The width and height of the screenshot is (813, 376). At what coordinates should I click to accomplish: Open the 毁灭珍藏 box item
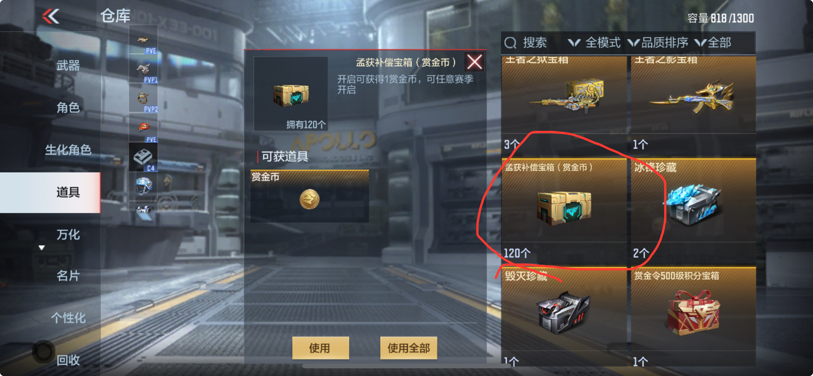pyautogui.click(x=564, y=313)
